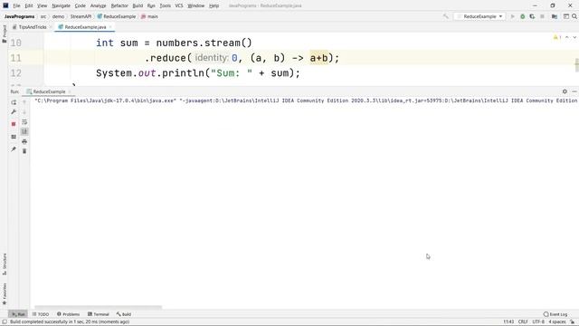The width and height of the screenshot is (579, 326).
Task: Start debugging with the green bug icon
Action: point(522,16)
